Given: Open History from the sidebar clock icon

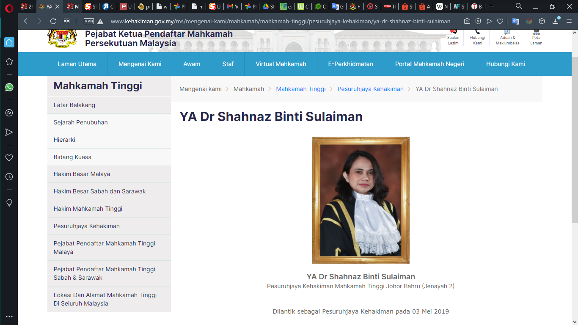Looking at the screenshot, I should pyautogui.click(x=9, y=177).
